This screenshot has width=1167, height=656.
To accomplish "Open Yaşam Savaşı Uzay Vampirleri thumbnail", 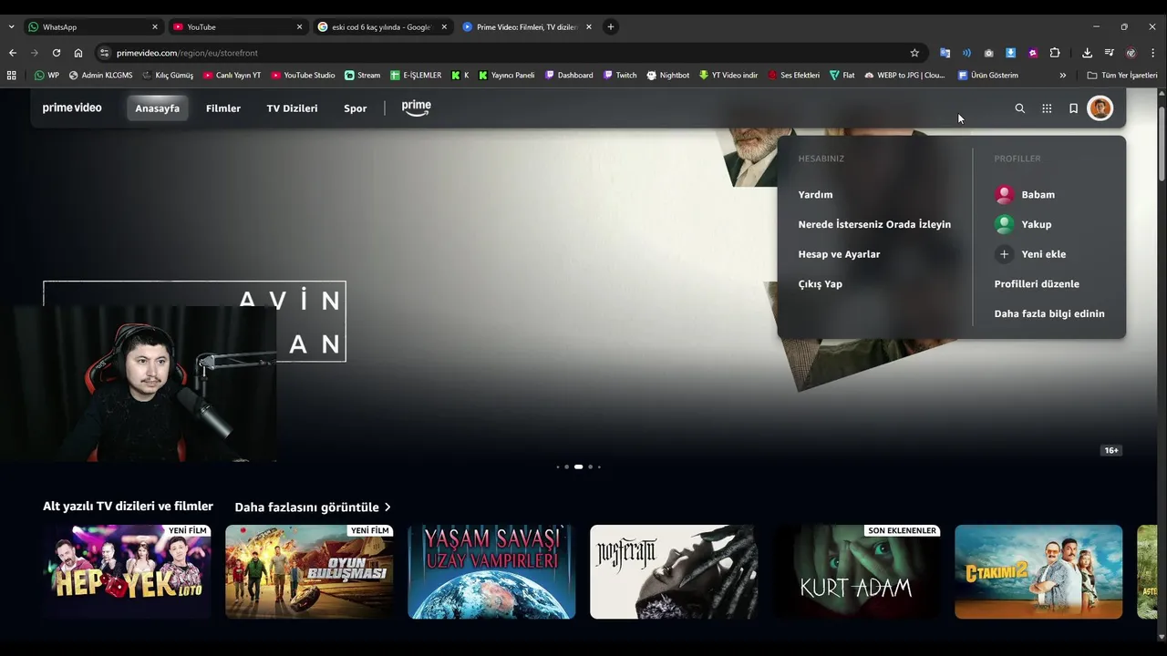I will (491, 571).
